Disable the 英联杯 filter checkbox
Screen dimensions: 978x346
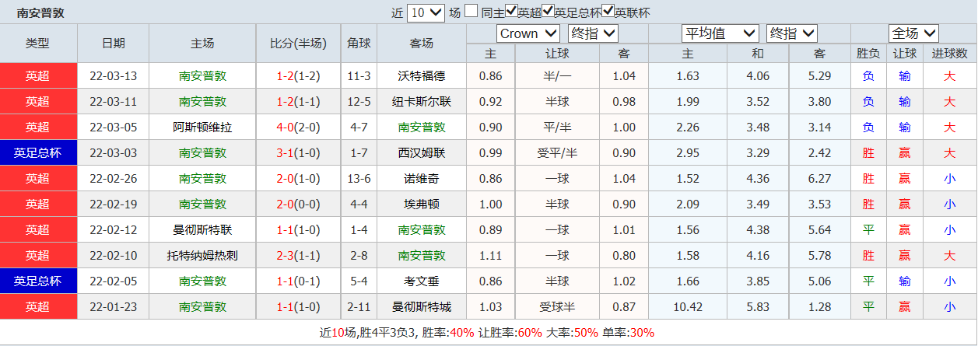pos(608,12)
